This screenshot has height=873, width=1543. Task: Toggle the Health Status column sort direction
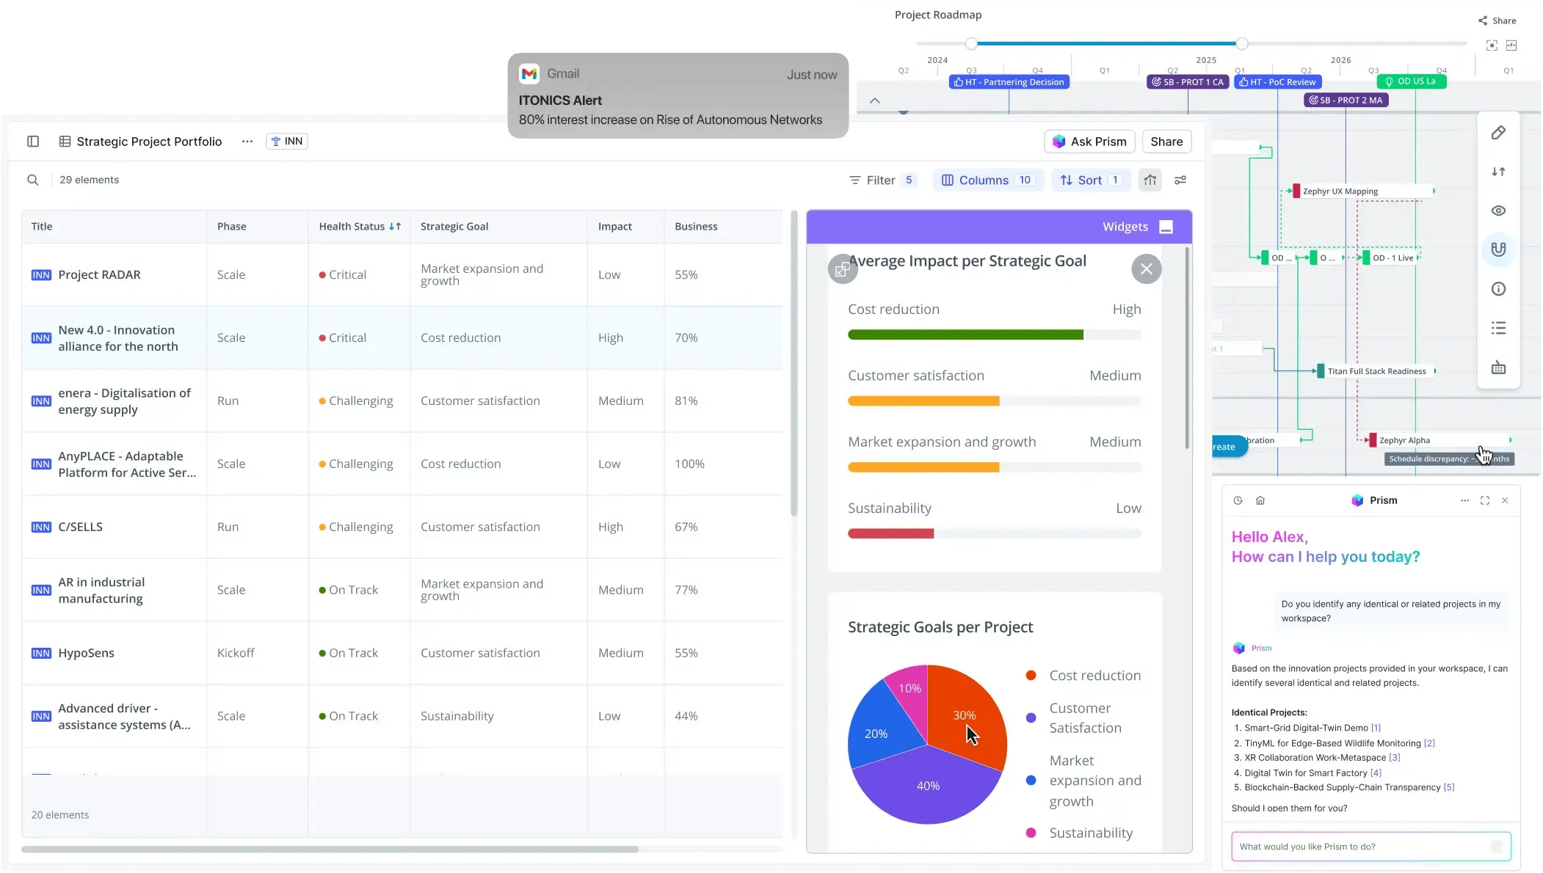point(395,226)
